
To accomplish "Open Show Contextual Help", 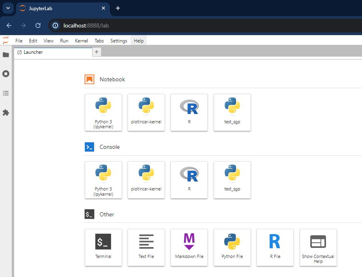I will 318,247.
